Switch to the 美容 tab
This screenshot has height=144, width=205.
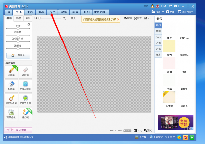pyautogui.click(x=30, y=12)
